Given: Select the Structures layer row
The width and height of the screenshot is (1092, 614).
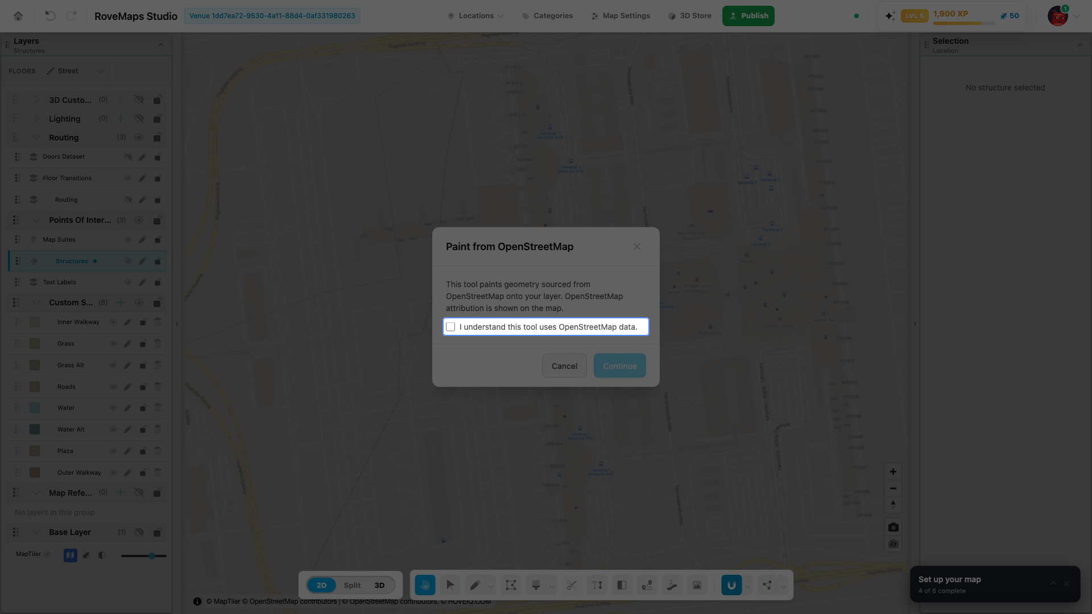Looking at the screenshot, I should pyautogui.click(x=88, y=261).
